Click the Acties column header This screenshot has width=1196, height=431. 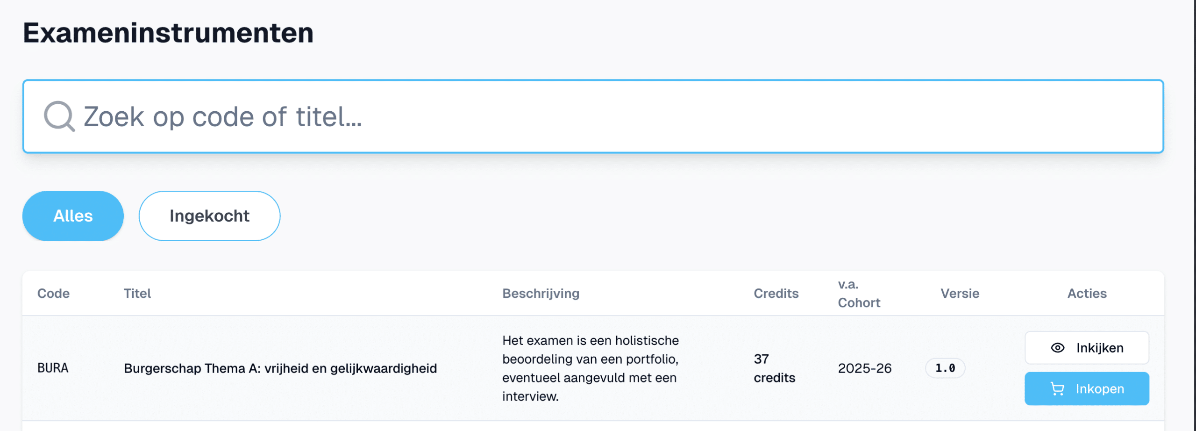(1087, 294)
